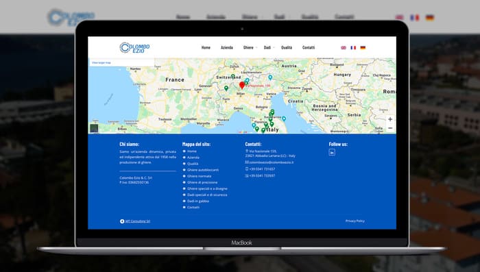Click the green marker north of Turin
Image resolution: width=480 pixels, height=272 pixels.
pos(226,88)
